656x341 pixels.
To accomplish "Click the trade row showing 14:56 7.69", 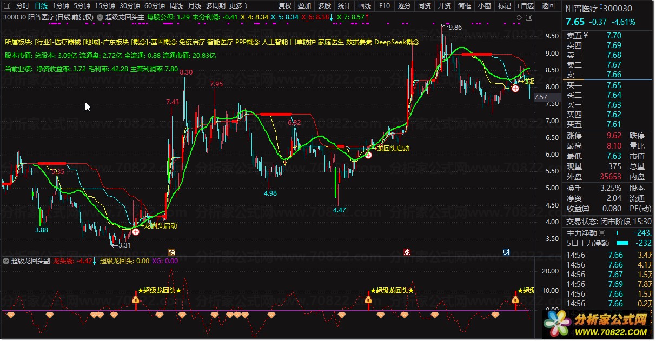I will click(x=609, y=284).
